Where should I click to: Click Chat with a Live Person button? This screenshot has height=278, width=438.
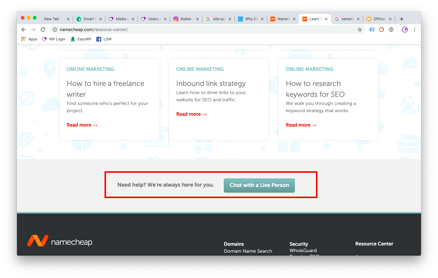click(259, 185)
